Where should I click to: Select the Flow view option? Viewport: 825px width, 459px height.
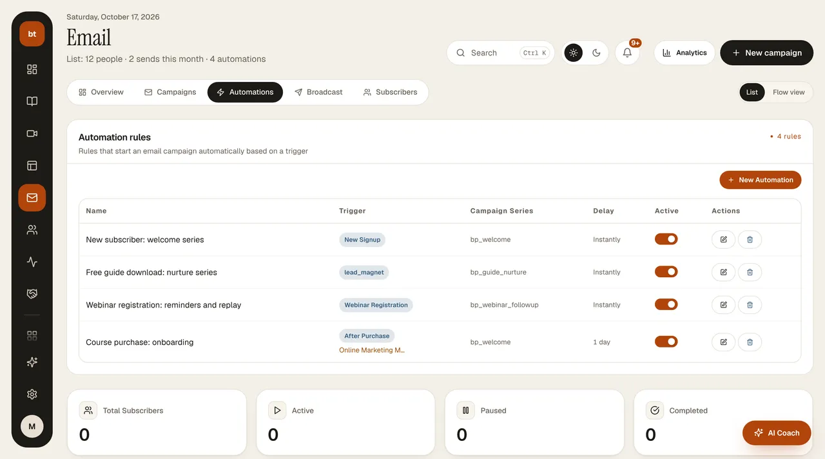[789, 92]
